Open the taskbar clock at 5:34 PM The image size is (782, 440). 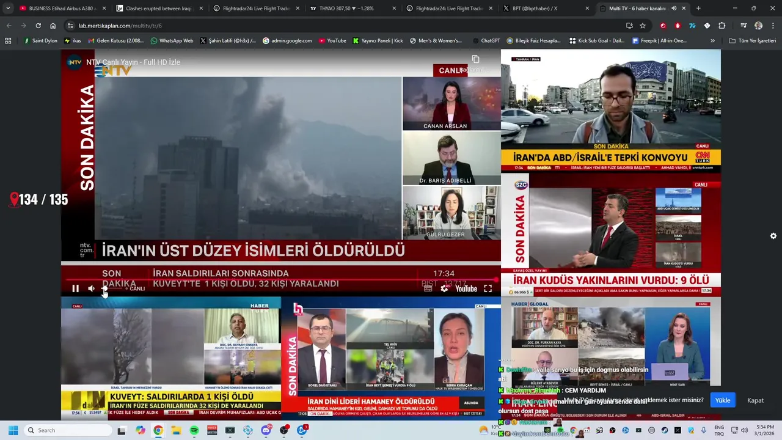765,430
